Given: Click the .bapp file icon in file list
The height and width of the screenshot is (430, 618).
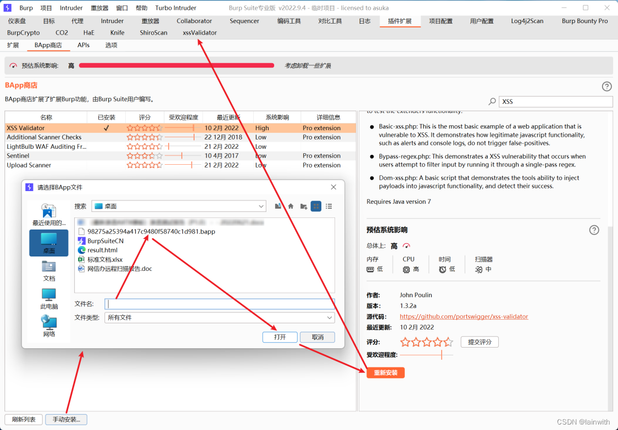Looking at the screenshot, I should pos(82,231).
